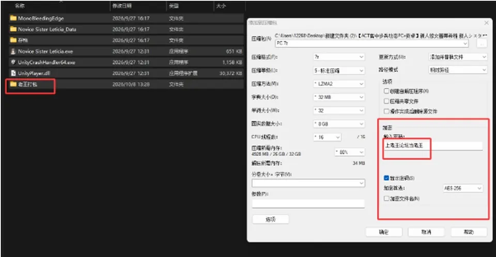Open the 单词大小 dropdown showing 32

click(339, 110)
